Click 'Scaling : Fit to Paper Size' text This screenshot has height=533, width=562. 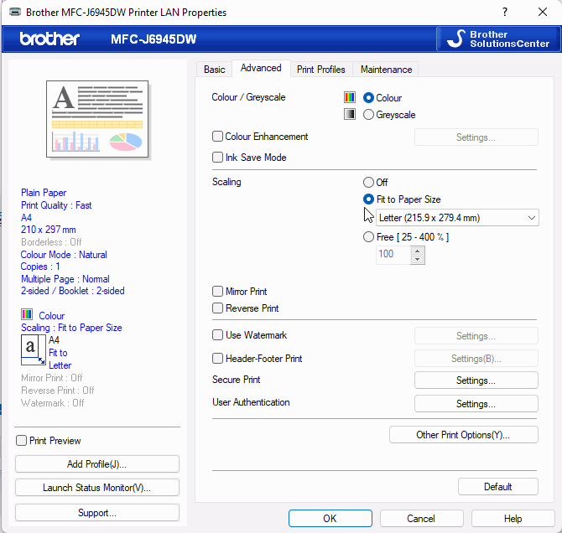point(71,328)
